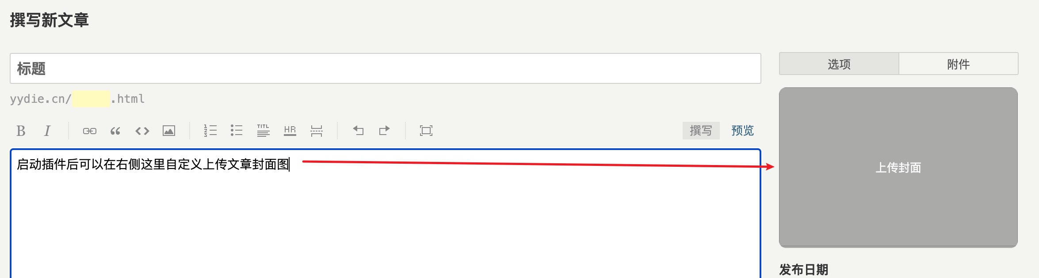The height and width of the screenshot is (278, 1039).
Task: Create a numbered list from the toolbar
Action: [210, 131]
